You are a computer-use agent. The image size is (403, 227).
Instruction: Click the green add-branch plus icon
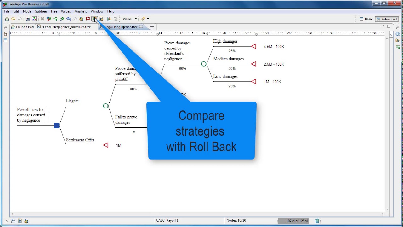coord(55,19)
